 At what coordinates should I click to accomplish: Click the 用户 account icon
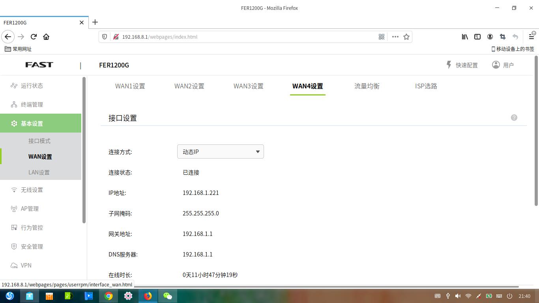pos(496,65)
